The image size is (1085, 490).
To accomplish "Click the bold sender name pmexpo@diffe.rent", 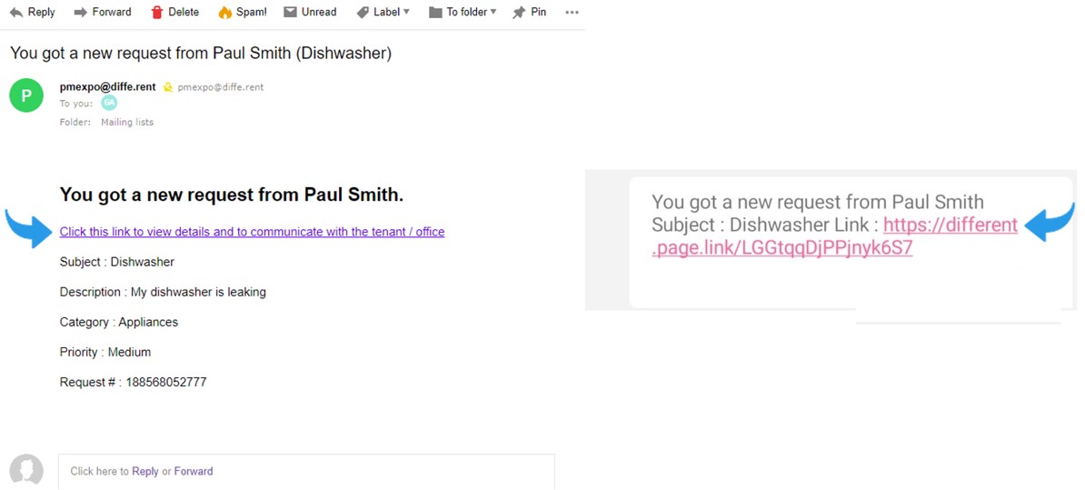I will [x=108, y=87].
